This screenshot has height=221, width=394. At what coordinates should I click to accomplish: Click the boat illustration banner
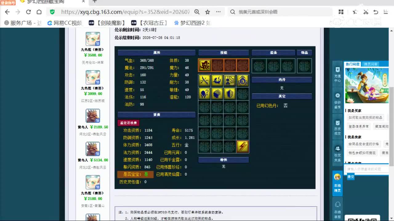[367, 85]
